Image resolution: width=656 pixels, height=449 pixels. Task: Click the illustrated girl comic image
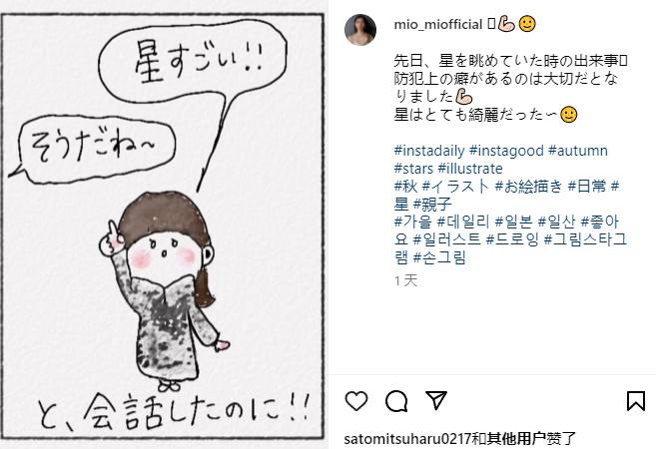(x=163, y=225)
